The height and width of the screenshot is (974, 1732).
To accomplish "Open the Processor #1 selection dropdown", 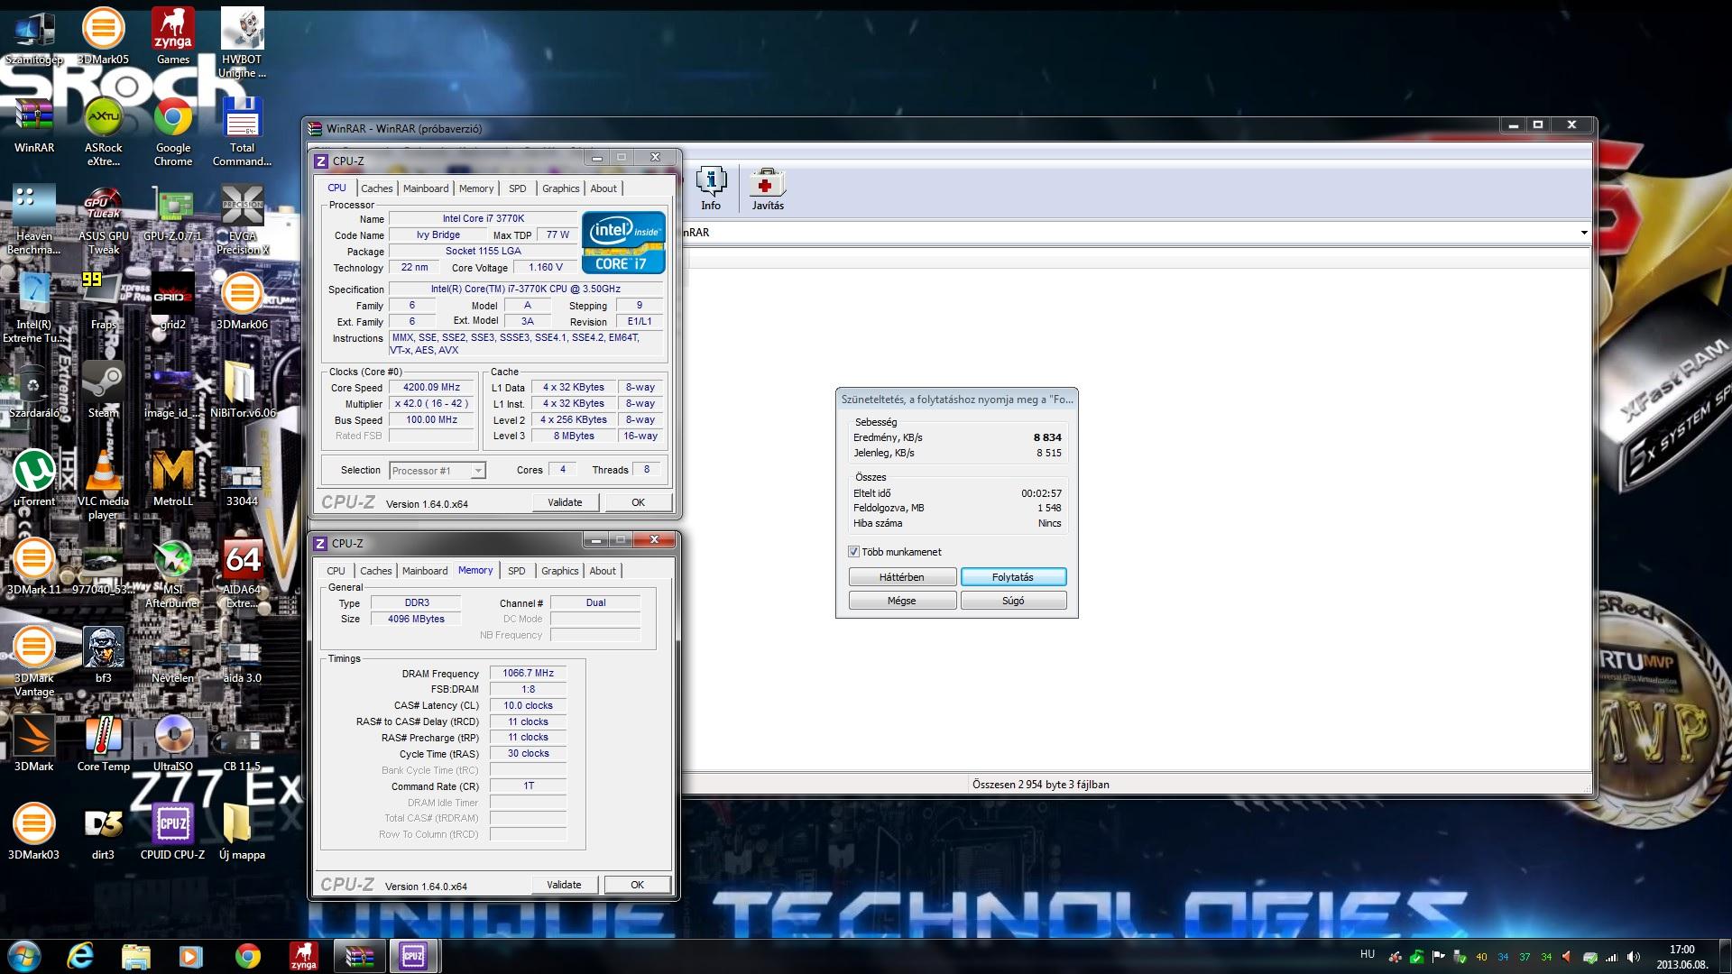I will (438, 471).
